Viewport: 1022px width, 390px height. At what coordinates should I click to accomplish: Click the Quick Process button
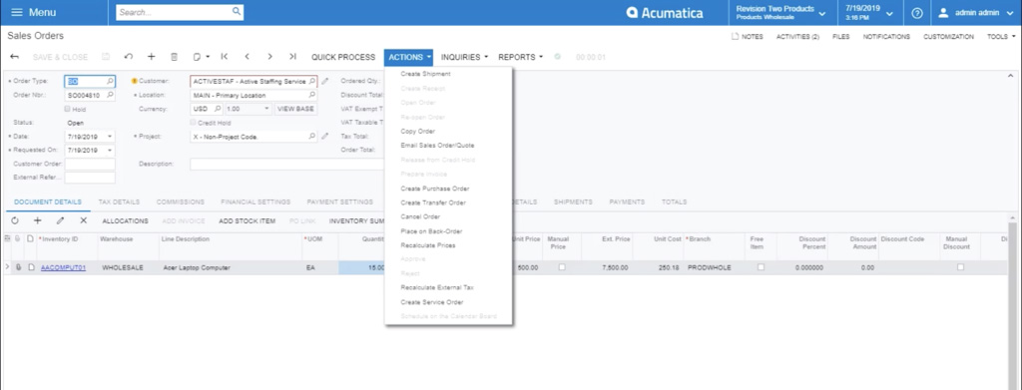pos(343,57)
